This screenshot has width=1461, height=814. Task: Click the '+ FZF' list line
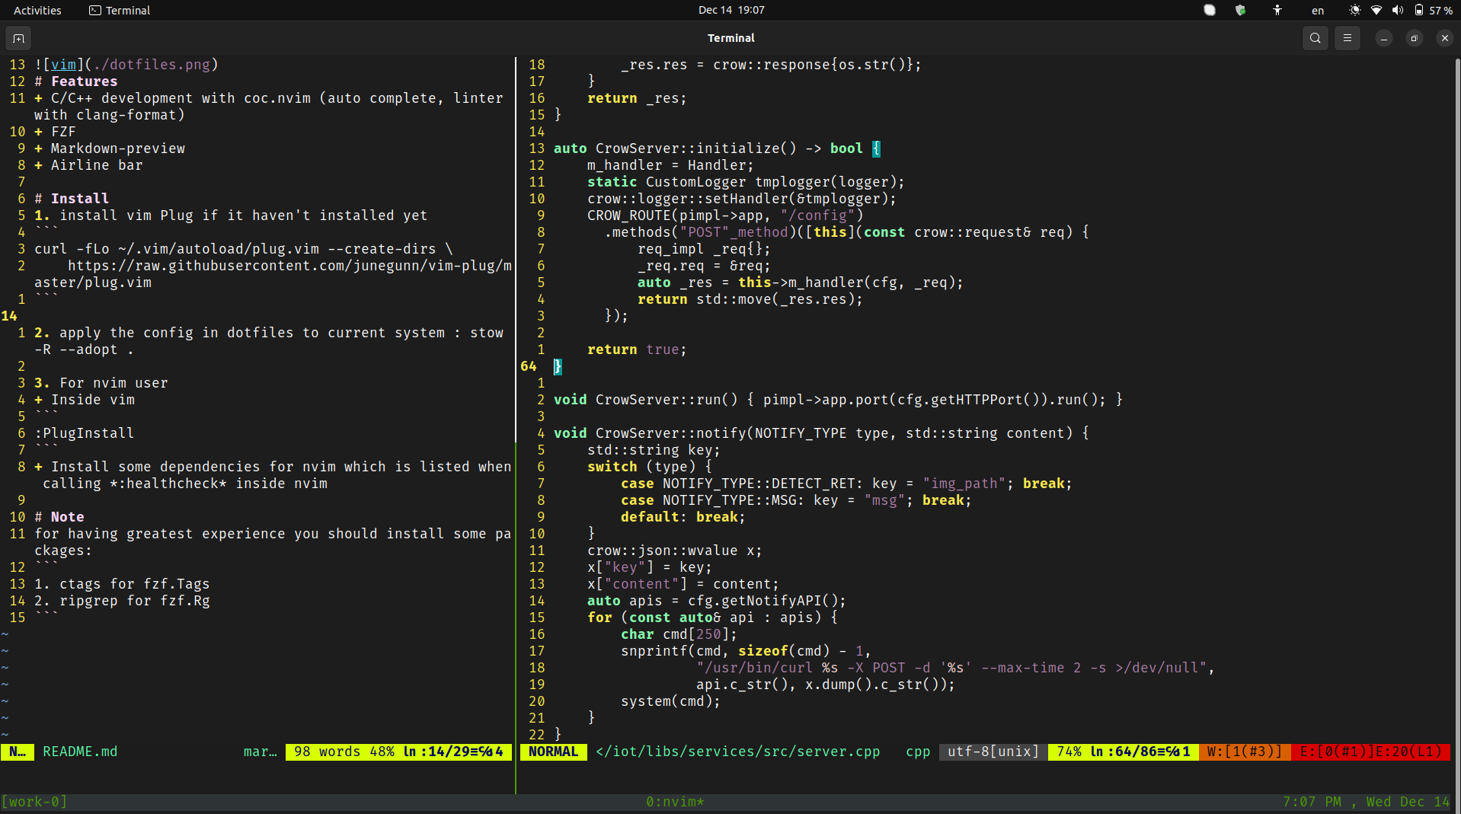click(x=55, y=132)
